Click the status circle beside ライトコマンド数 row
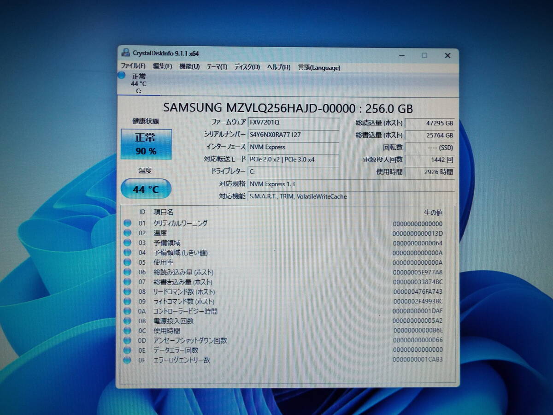This screenshot has width=553, height=415. [127, 302]
